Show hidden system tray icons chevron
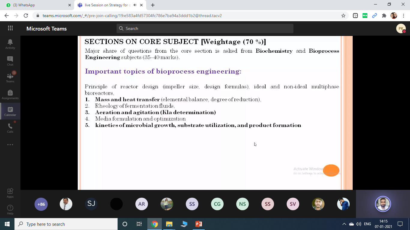 [344, 224]
